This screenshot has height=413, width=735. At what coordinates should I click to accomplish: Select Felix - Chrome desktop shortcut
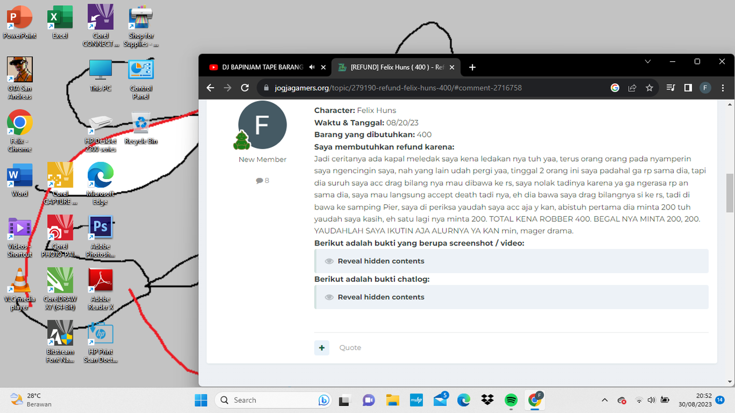[20, 131]
